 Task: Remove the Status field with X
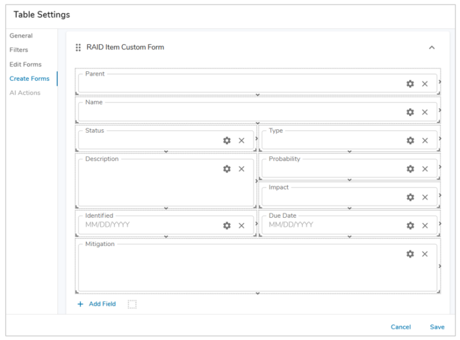point(241,141)
